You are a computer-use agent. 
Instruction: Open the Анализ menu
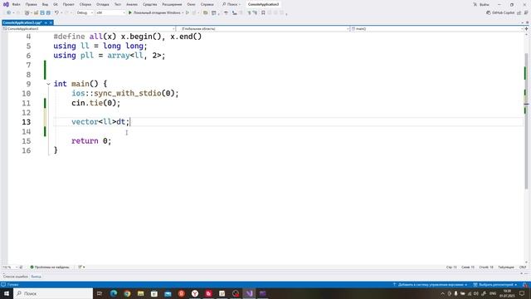[x=132, y=4]
